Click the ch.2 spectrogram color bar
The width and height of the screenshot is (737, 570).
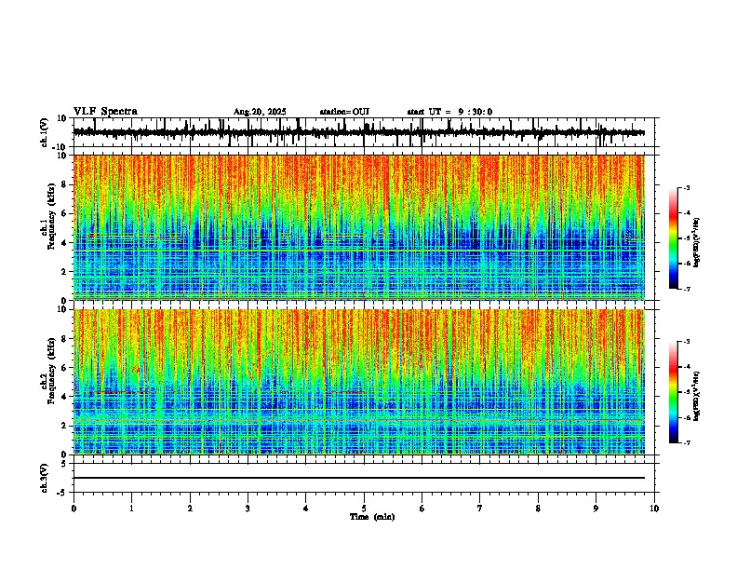pyautogui.click(x=674, y=392)
